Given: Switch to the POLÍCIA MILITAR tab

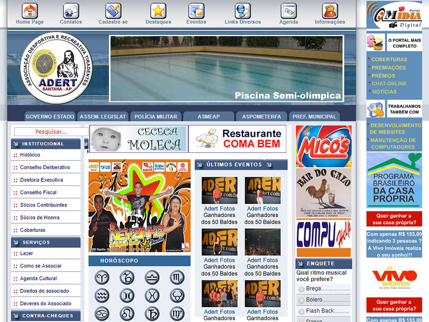Looking at the screenshot, I should click(156, 116).
